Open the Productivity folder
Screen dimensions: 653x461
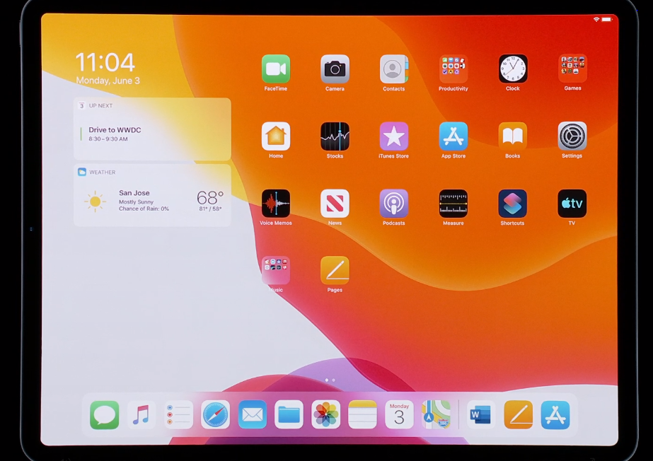(x=453, y=69)
